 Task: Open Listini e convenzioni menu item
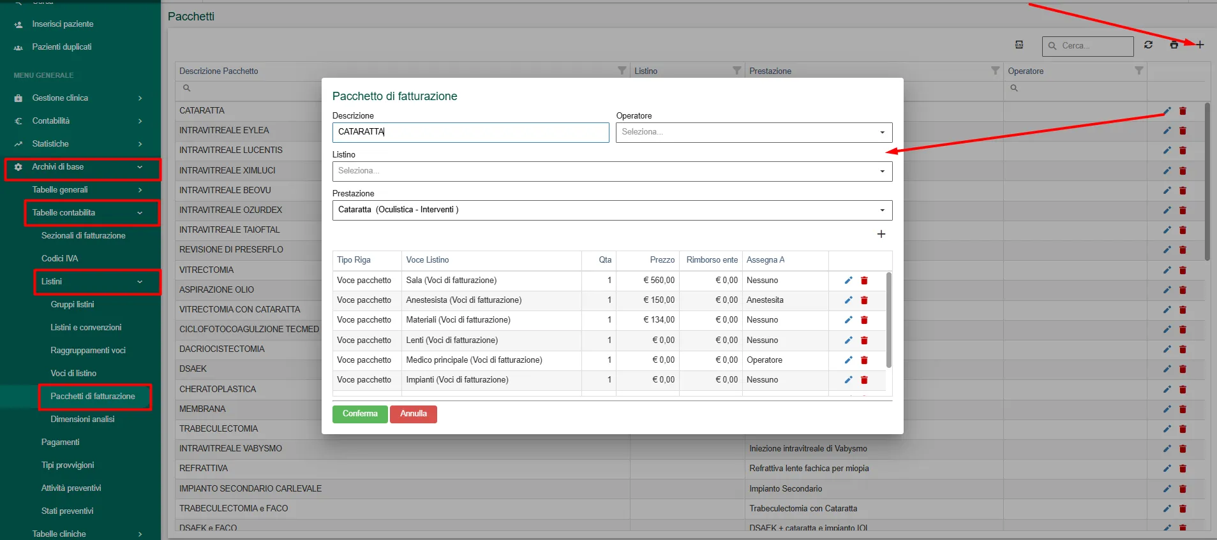point(86,327)
